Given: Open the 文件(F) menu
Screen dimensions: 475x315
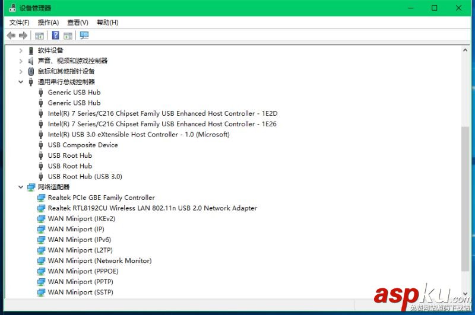Looking at the screenshot, I should [x=20, y=23].
